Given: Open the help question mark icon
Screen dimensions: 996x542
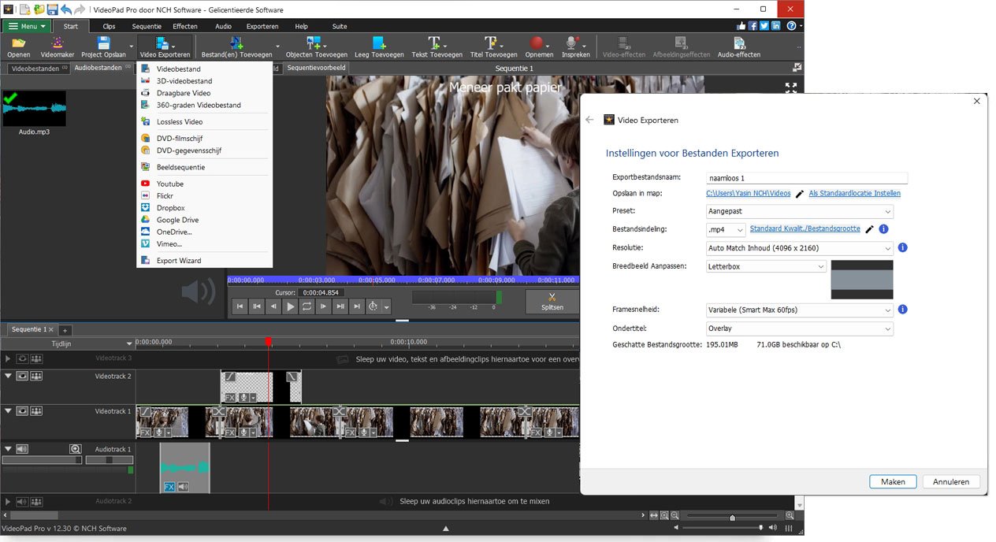Looking at the screenshot, I should [791, 26].
